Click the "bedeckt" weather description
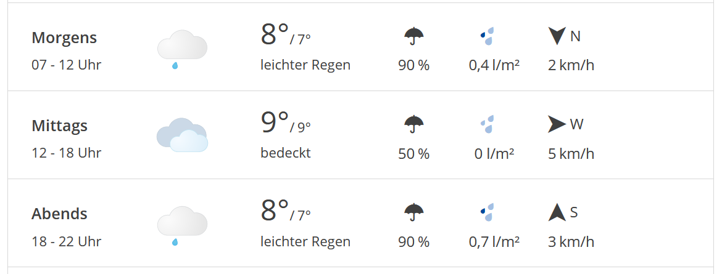The image size is (722, 274). point(286,153)
